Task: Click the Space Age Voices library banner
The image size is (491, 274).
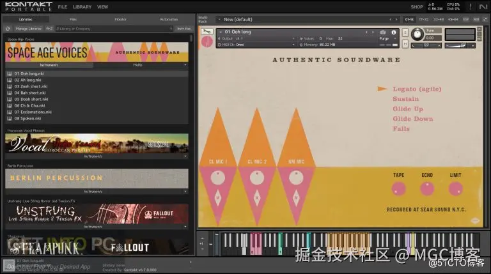Action: tap(97, 52)
